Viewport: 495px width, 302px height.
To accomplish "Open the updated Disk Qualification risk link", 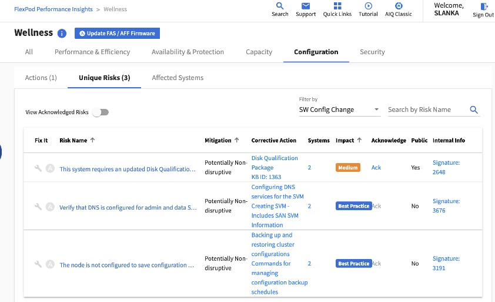I will point(128,169).
